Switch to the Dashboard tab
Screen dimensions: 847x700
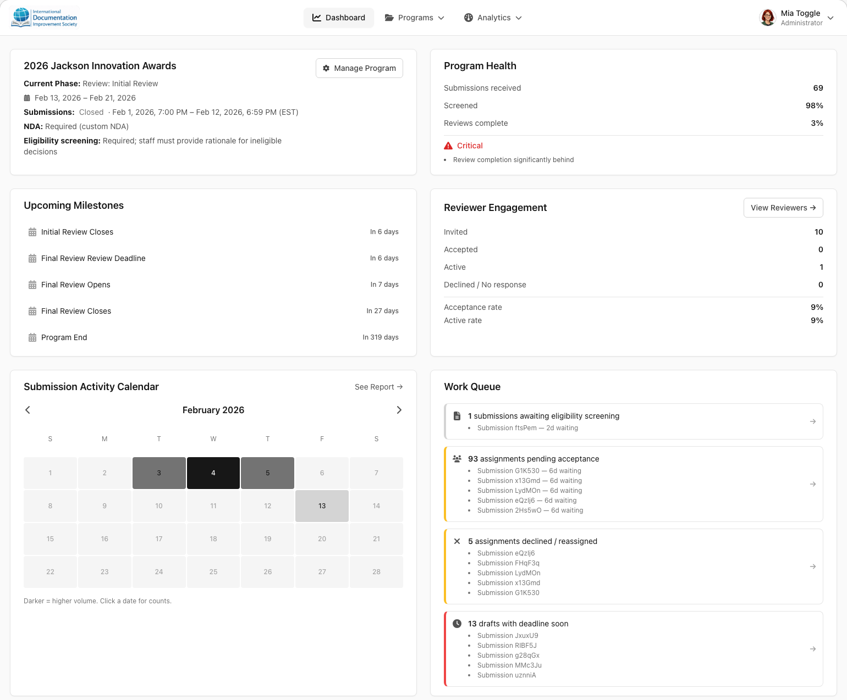click(x=339, y=18)
